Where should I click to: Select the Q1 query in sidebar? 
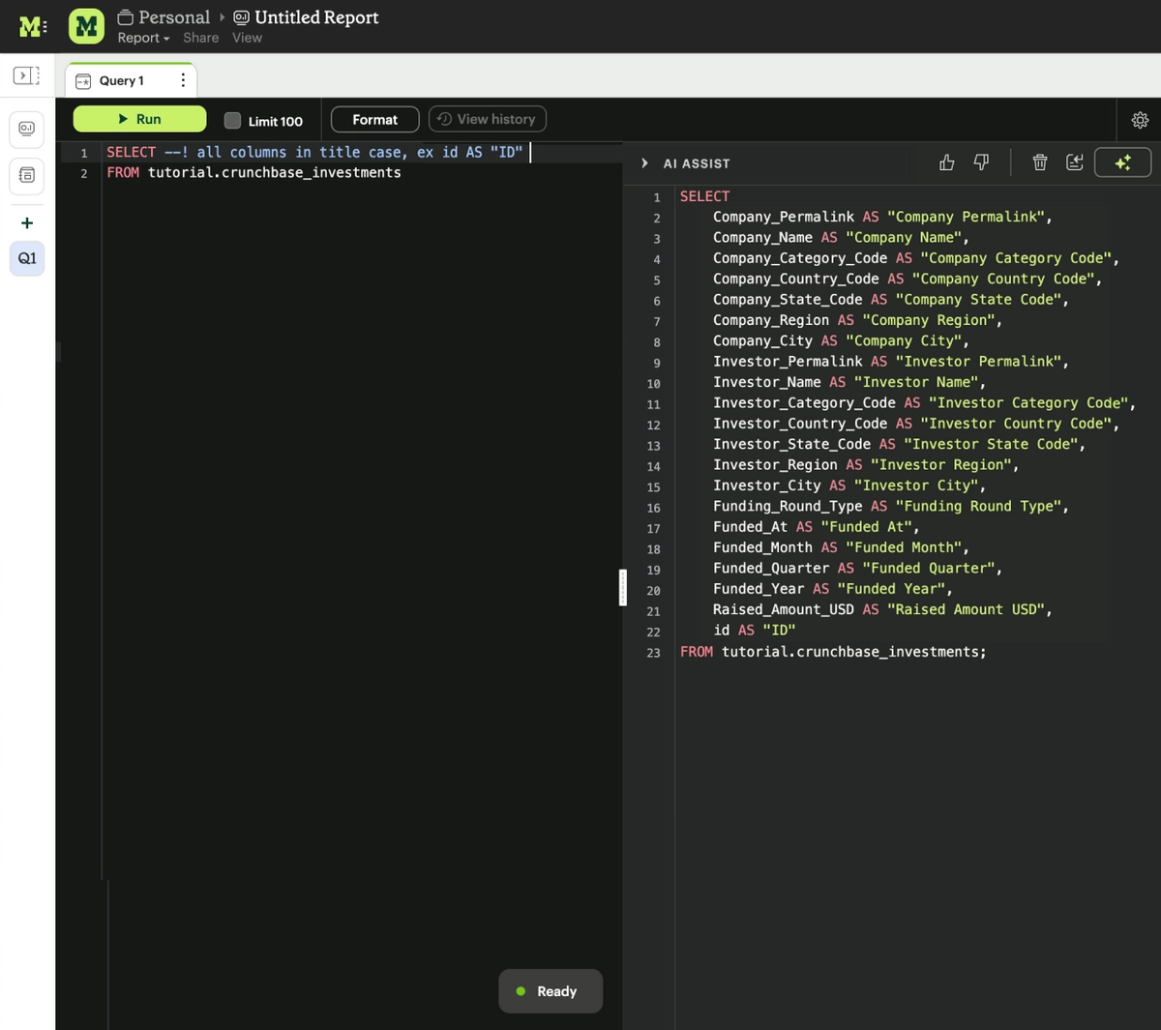[x=26, y=258]
